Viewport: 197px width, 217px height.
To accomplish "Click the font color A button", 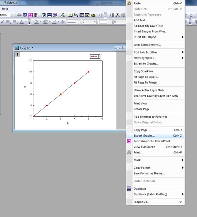I will pos(22,22).
